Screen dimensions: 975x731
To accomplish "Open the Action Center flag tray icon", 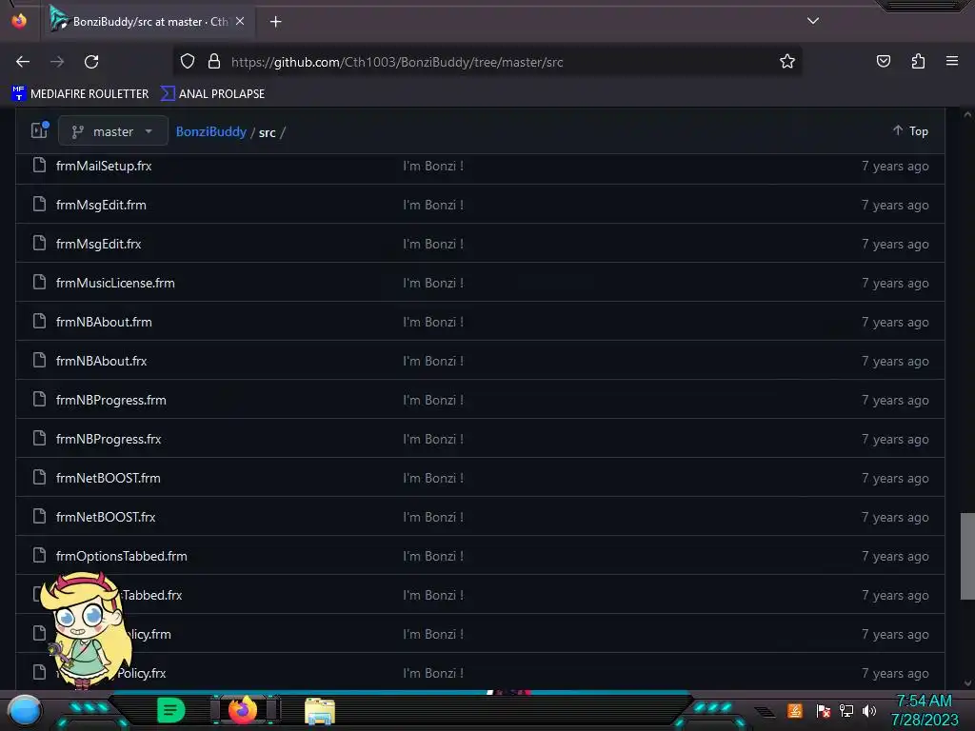I will coord(824,710).
